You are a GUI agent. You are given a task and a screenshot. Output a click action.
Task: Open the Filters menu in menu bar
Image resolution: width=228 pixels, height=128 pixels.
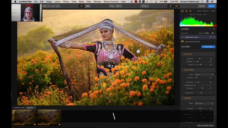[x=66, y=1]
